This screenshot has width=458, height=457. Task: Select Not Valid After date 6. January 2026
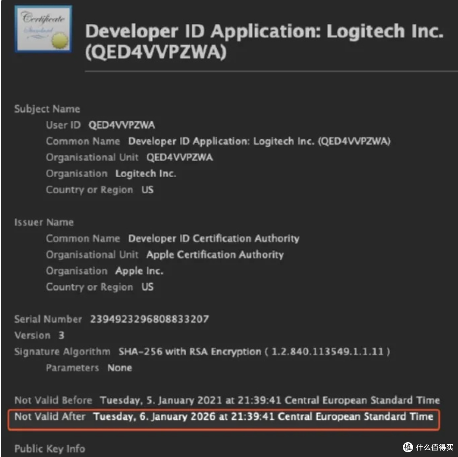point(263,416)
